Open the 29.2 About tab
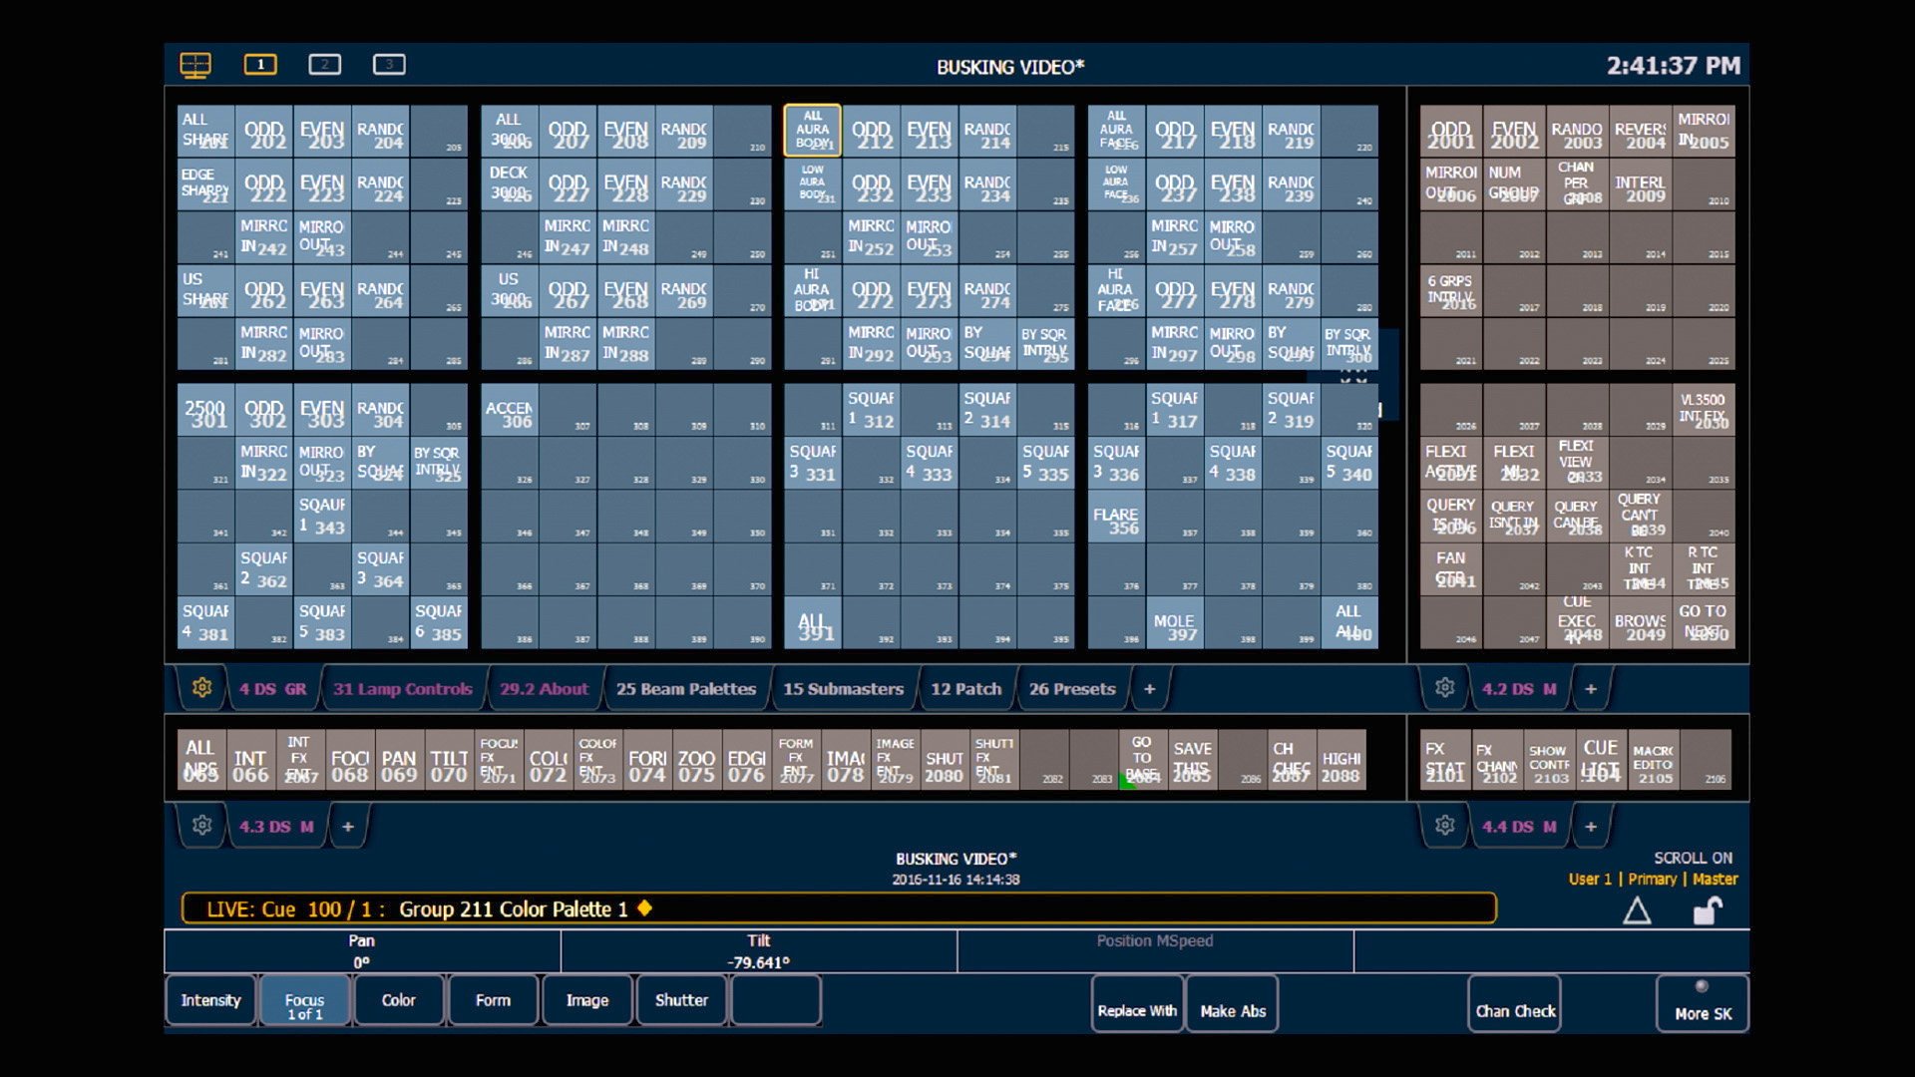1915x1077 pixels. [544, 689]
